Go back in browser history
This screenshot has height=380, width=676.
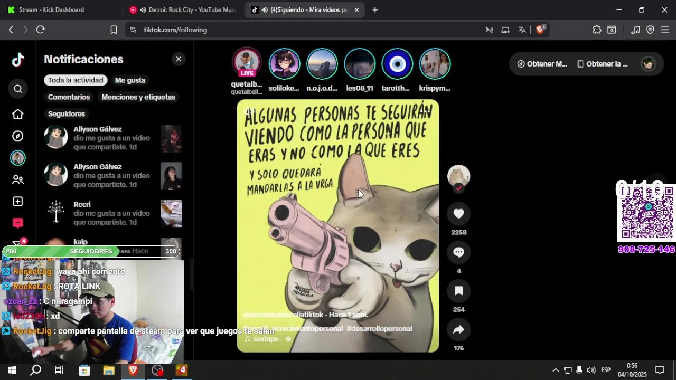[11, 30]
